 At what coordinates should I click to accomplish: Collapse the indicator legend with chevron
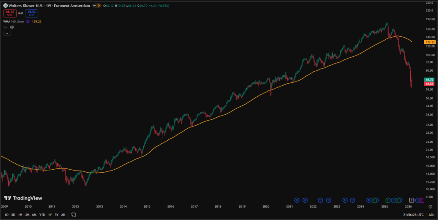[x=6, y=33]
